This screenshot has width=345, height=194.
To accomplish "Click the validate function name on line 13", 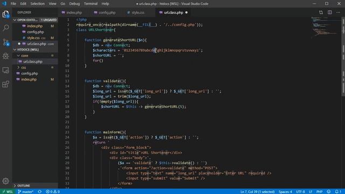I will pos(112,81).
